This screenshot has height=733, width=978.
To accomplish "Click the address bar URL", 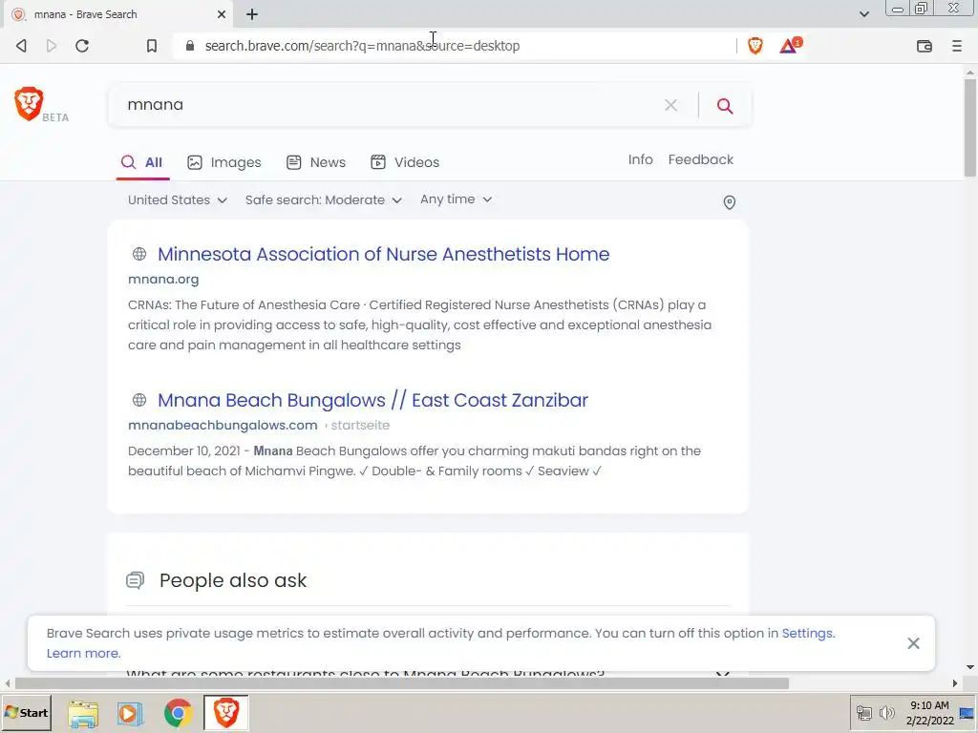I will pos(362,46).
